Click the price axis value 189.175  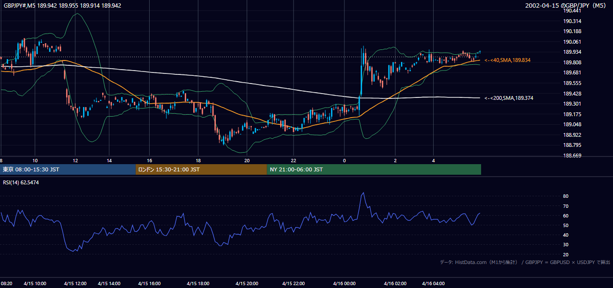(573, 114)
